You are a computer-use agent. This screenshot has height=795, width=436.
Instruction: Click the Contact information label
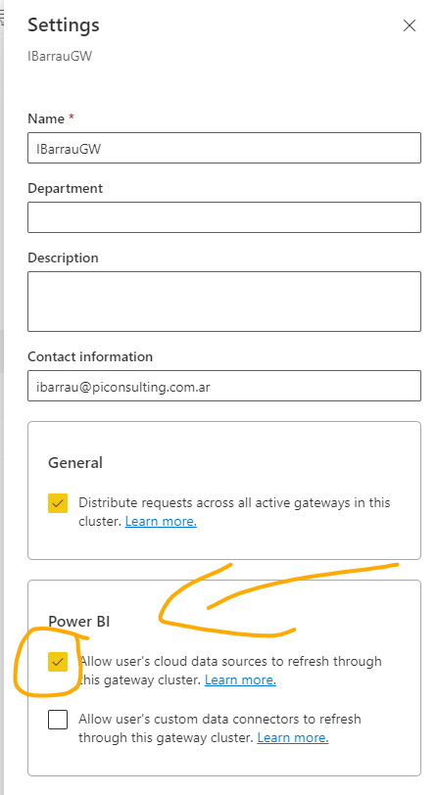(x=90, y=357)
